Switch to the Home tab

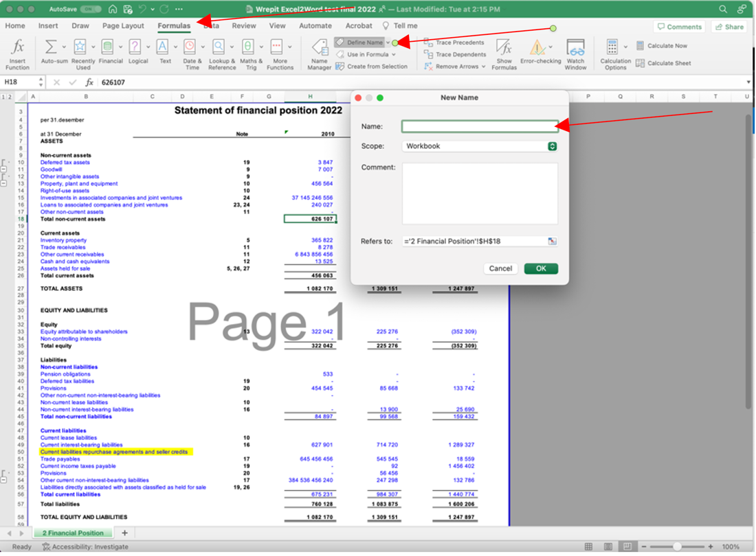point(15,26)
